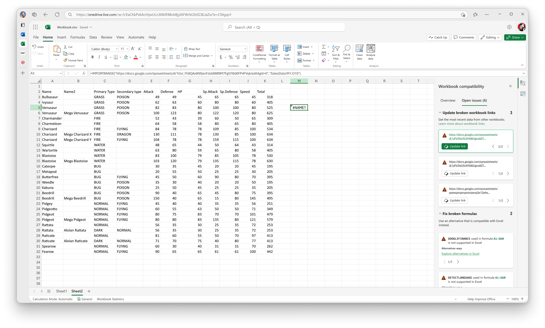Click the fill color bucket swatch
The height and width of the screenshot is (328, 545).
[x=126, y=57]
